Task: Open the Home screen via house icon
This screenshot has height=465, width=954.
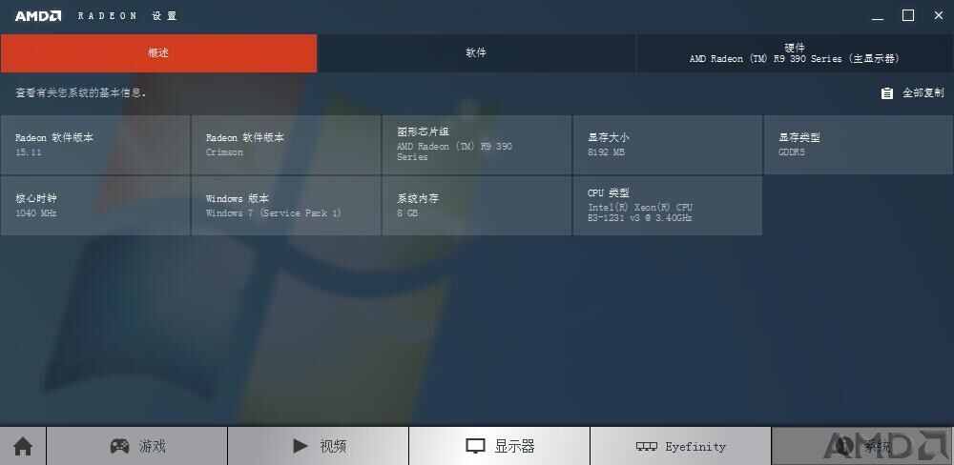Action: pos(23,447)
